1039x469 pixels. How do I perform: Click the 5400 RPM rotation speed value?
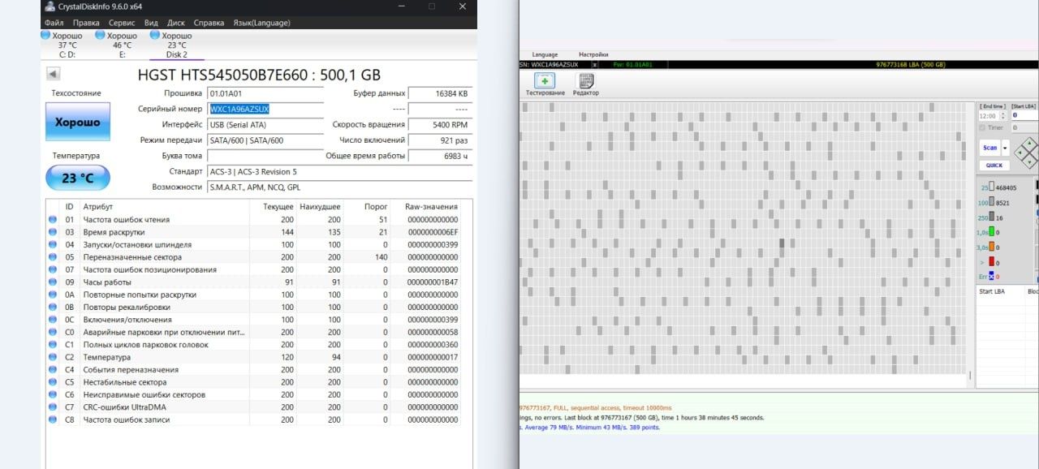coord(439,125)
